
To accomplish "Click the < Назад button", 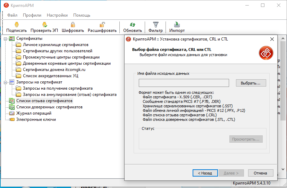I will pyautogui.click(x=205, y=173).
